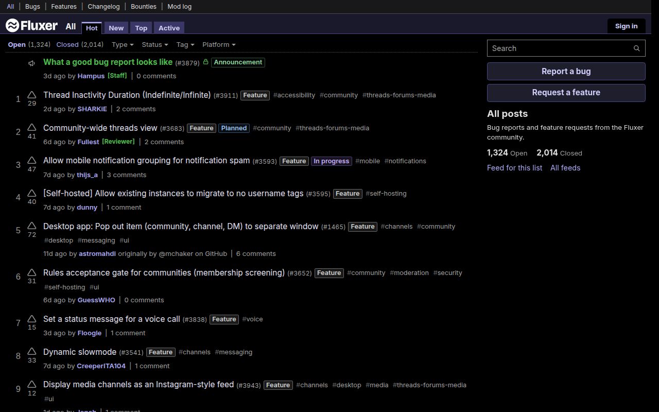The height and width of the screenshot is (412, 659).
Task: Select All in top navigation
Action: click(x=10, y=7)
